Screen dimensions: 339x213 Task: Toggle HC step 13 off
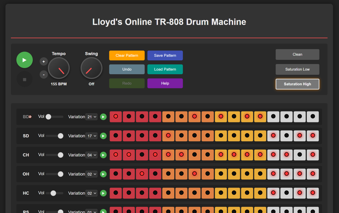(273, 193)
